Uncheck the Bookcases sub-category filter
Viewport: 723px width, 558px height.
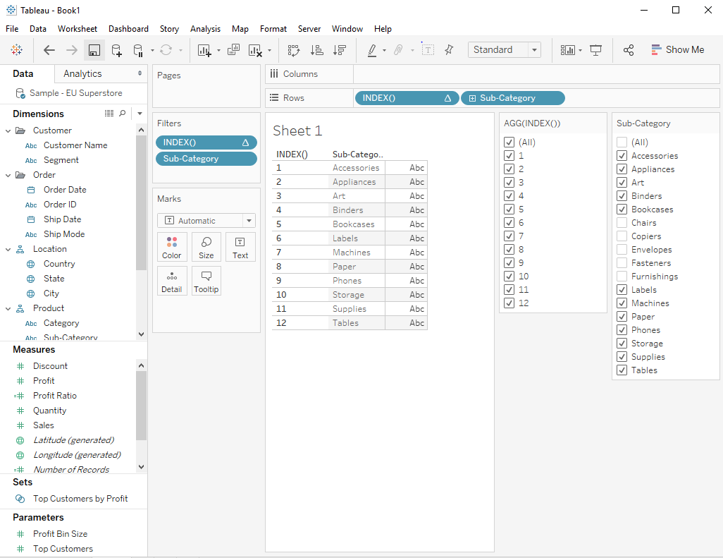click(x=622, y=210)
